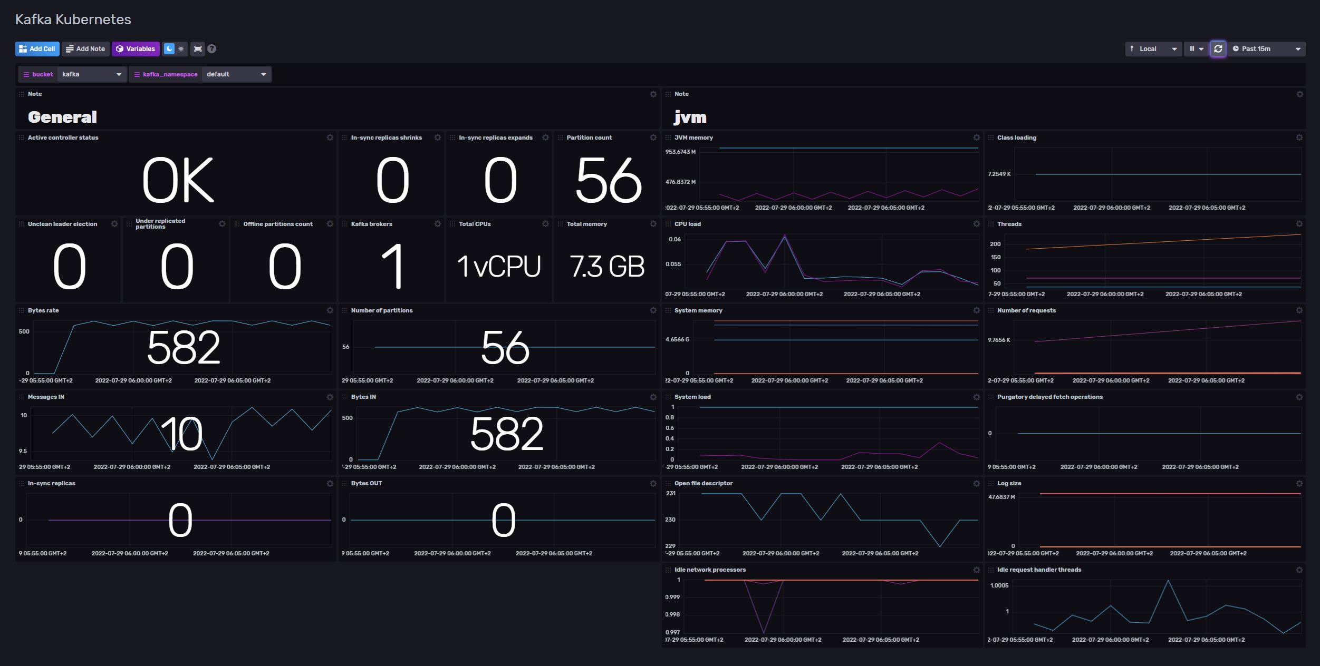Click the Add Note icon

[85, 48]
